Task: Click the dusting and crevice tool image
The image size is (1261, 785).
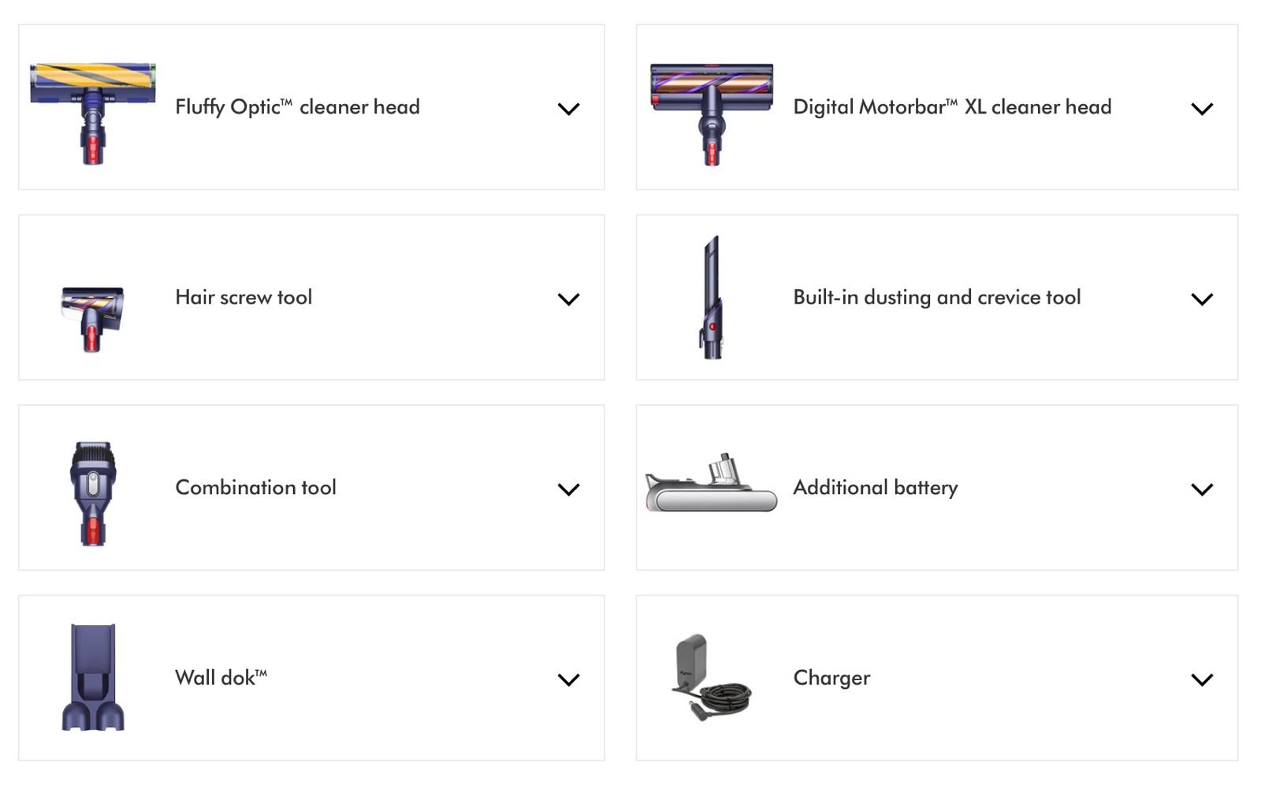Action: (712, 298)
